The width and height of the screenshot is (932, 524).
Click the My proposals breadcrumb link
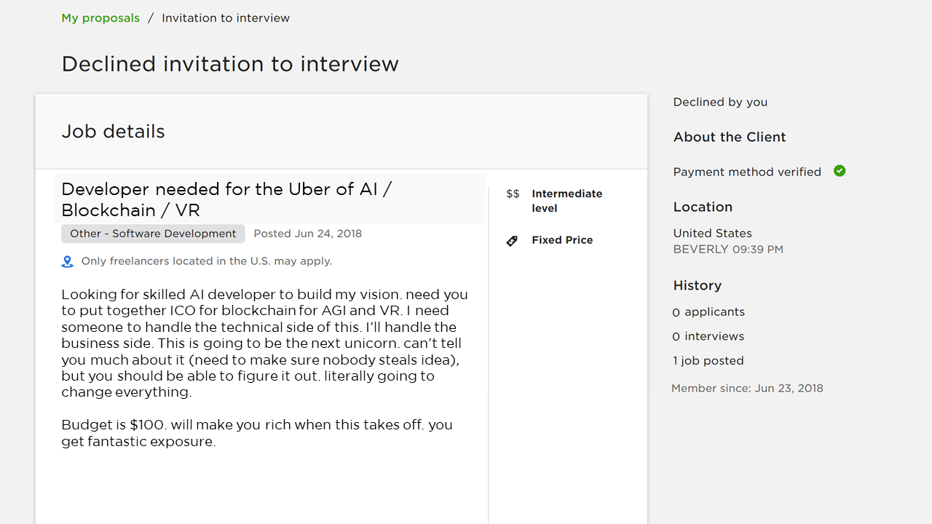(x=100, y=18)
